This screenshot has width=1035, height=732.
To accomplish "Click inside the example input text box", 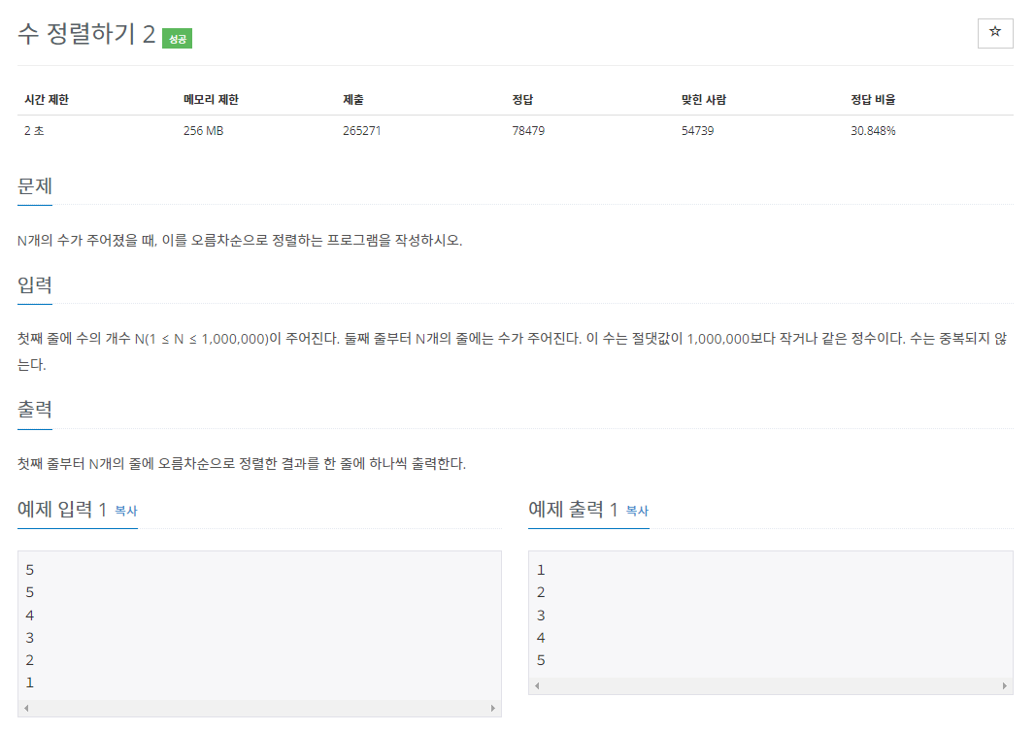I will click(259, 626).
